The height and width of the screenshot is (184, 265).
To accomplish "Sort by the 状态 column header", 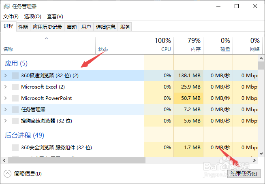I will 120,46.
